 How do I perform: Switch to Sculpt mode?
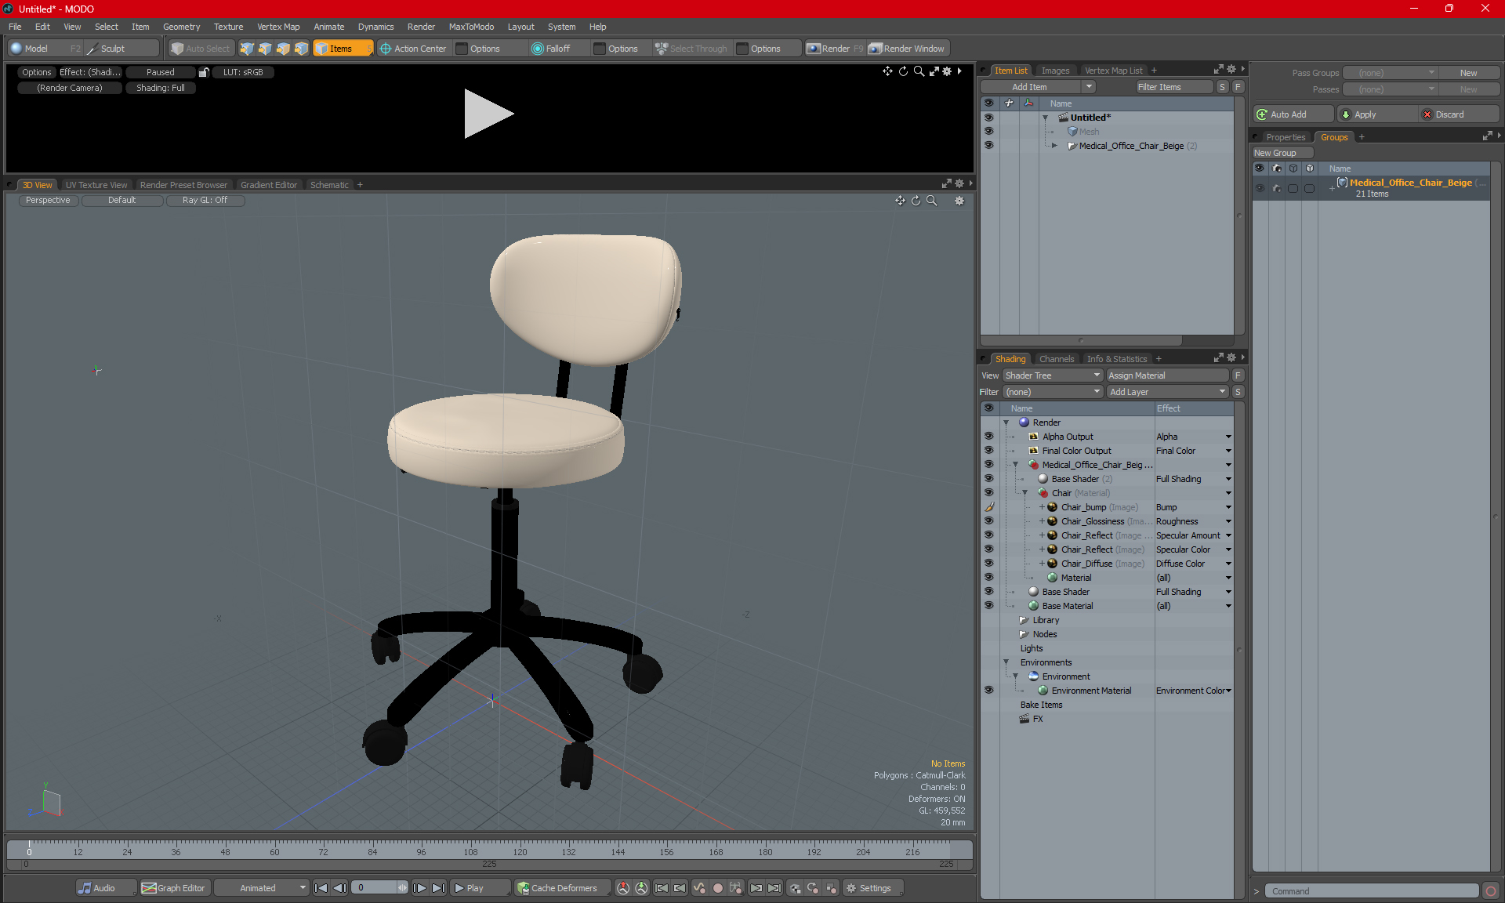pos(121,49)
